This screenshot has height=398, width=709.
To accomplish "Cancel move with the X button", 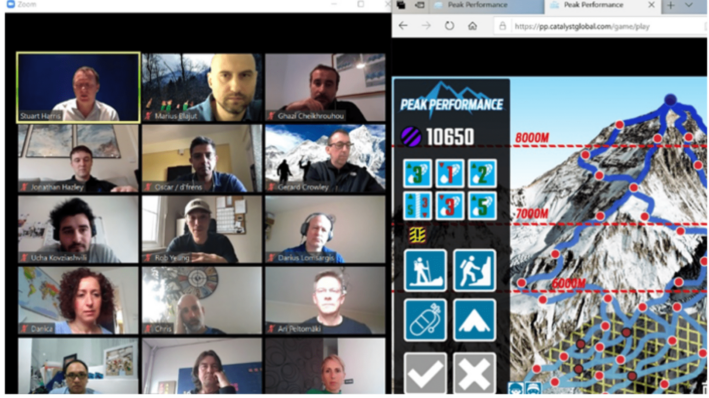I will point(474,373).
